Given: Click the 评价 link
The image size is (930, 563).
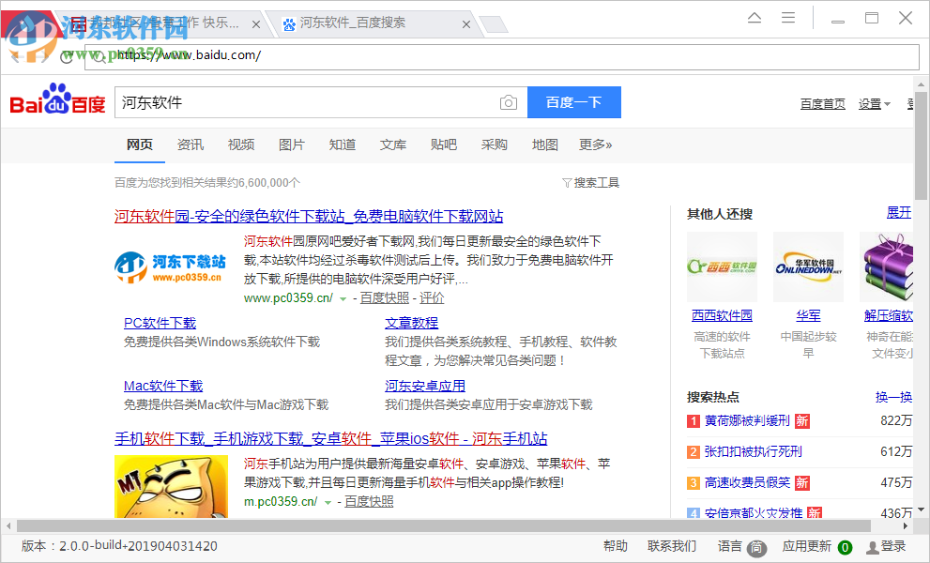Looking at the screenshot, I should point(432,297).
